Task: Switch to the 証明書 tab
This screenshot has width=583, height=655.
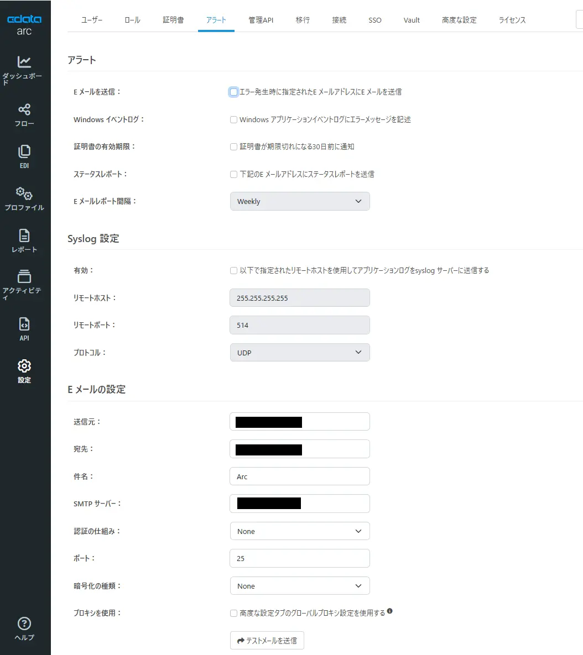Action: (x=173, y=20)
